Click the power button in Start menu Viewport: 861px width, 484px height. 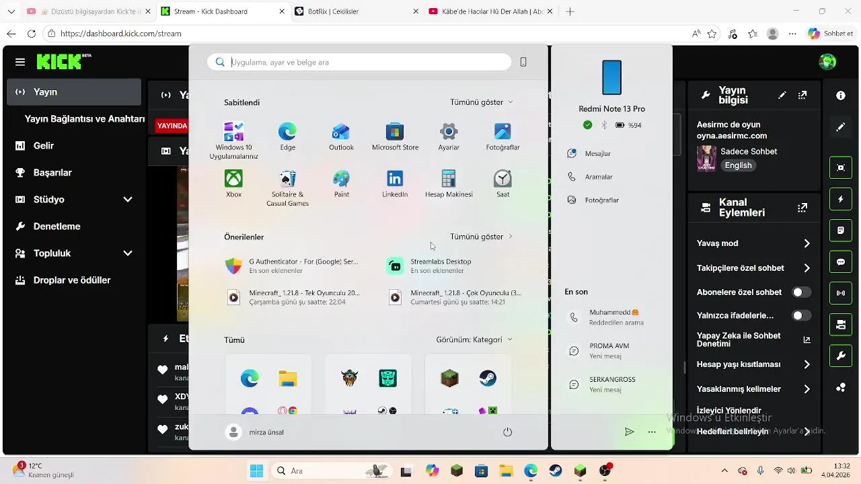pos(508,432)
